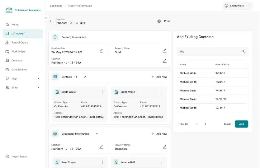
Task: Open options for Jane Cooper card
Action: tap(103, 162)
